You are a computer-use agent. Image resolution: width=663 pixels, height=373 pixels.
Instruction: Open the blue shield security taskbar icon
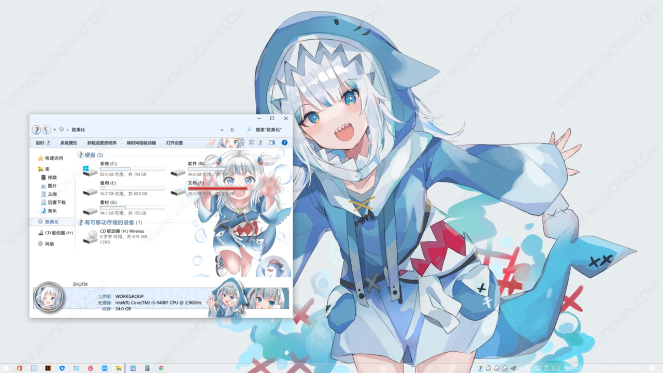[62, 368]
